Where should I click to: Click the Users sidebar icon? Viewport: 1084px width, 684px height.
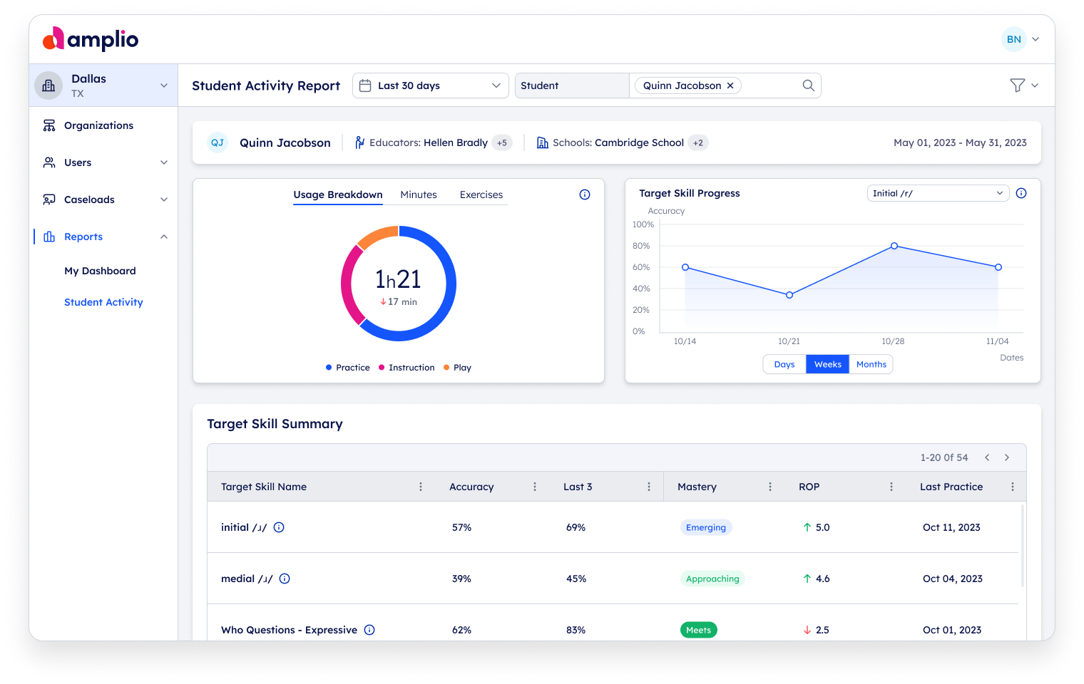(x=49, y=162)
